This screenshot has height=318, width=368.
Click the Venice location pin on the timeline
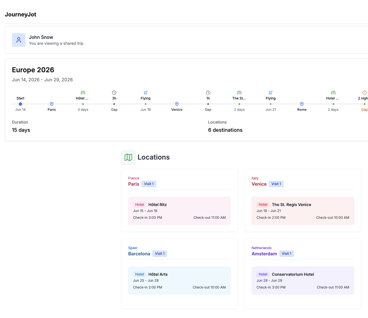click(177, 104)
